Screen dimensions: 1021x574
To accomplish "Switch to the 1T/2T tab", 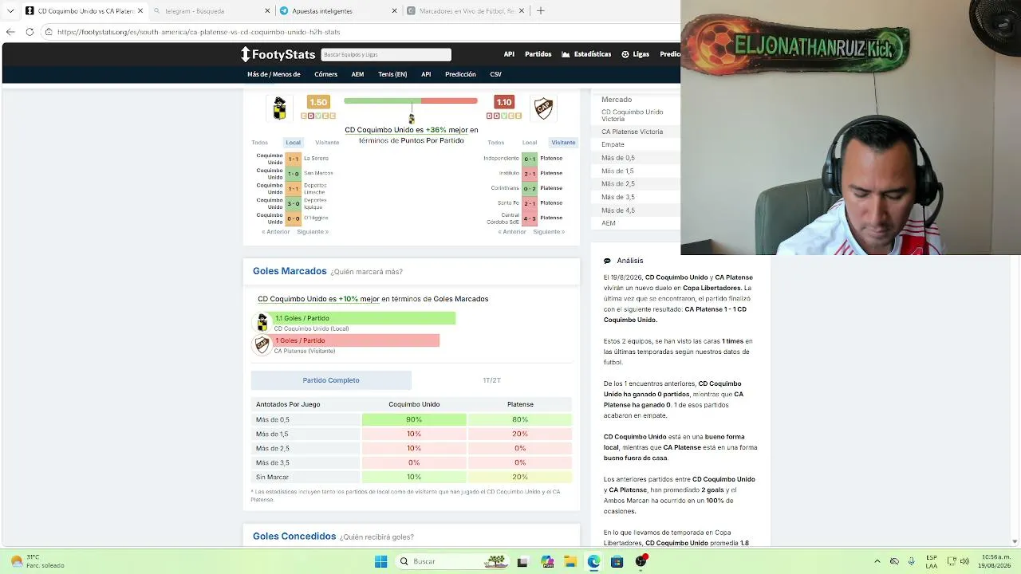I will (492, 380).
